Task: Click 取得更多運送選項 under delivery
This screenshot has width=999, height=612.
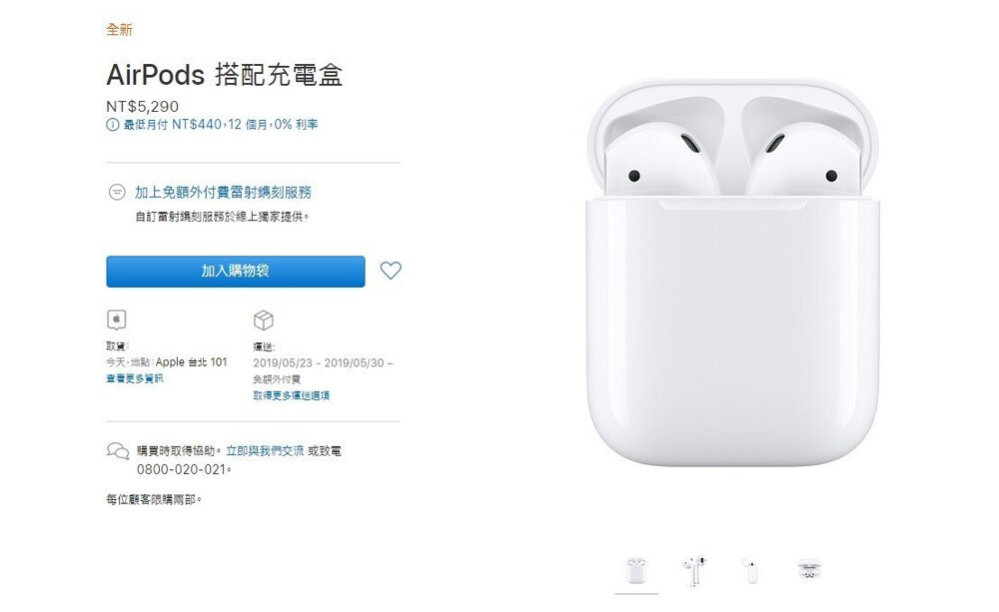Action: tap(291, 395)
